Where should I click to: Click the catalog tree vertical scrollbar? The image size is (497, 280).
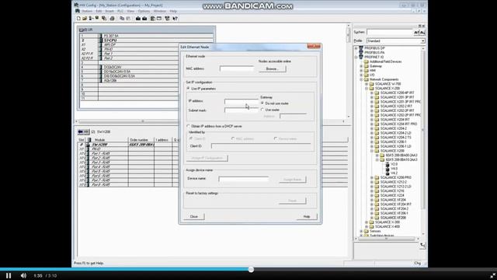click(422, 142)
